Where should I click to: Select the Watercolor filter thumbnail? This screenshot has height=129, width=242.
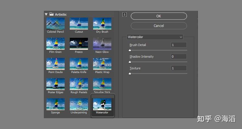102,104
